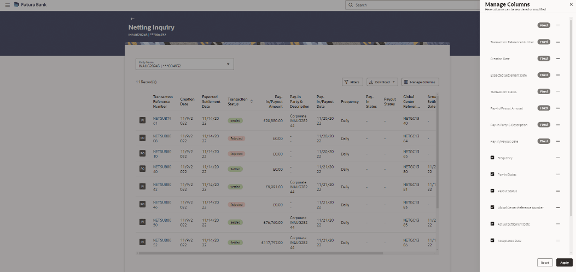
Task: Click the PO icon for NETSUB8010
Action: tap(143, 153)
